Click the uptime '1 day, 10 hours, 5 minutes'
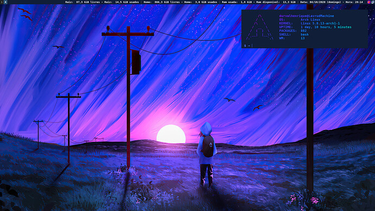This screenshot has height=211, width=375. (326, 27)
